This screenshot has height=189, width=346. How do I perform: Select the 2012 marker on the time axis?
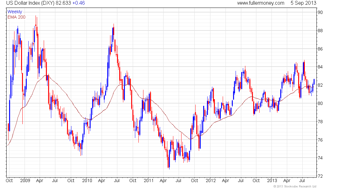click(210, 180)
